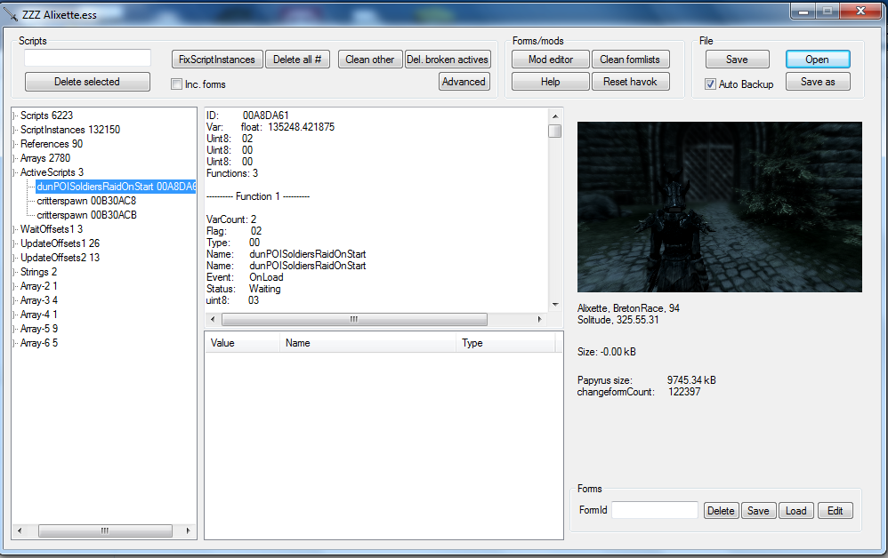Expand the UpdateOffsets1 26 node
This screenshot has width=888, height=558.
click(x=15, y=243)
